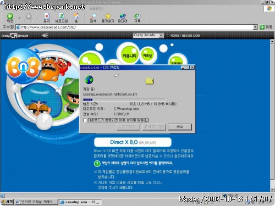This screenshot has height=206, width=275.
Task: Follow the NEXON.COM link
Action: pos(191,36)
